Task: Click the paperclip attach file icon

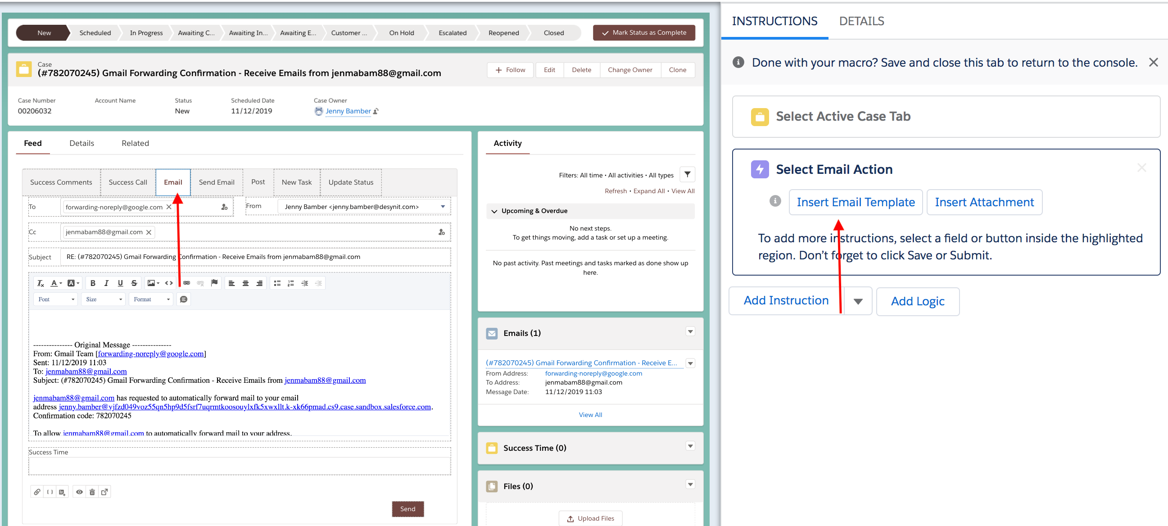Action: pyautogui.click(x=37, y=492)
